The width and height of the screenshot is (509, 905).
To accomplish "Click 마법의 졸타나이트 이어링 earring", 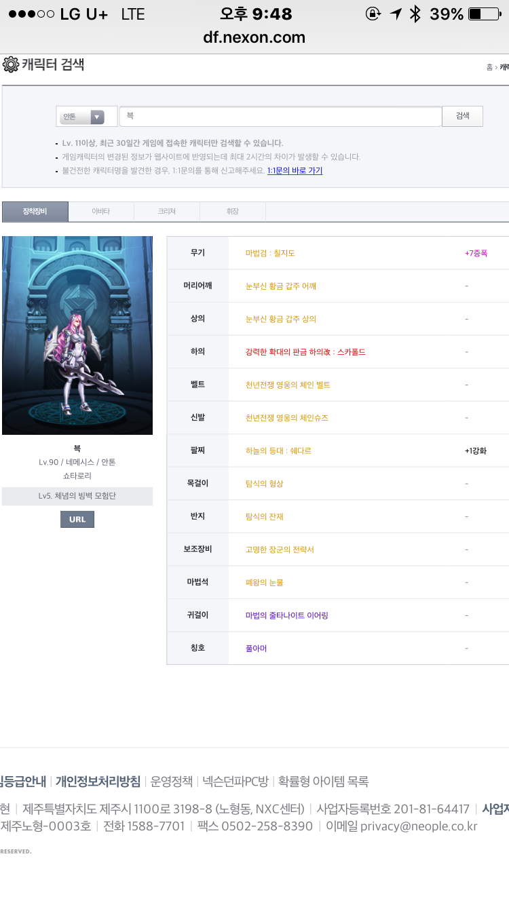I will [287, 615].
